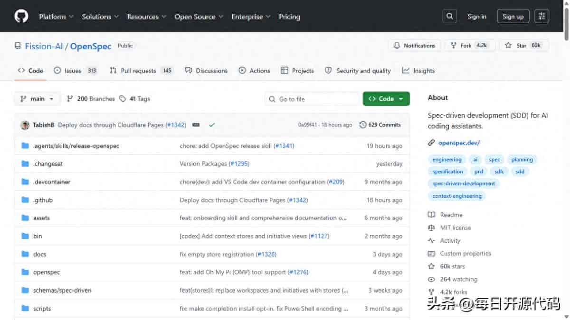
Task: Switch to the Pull requests tab
Action: 141,71
